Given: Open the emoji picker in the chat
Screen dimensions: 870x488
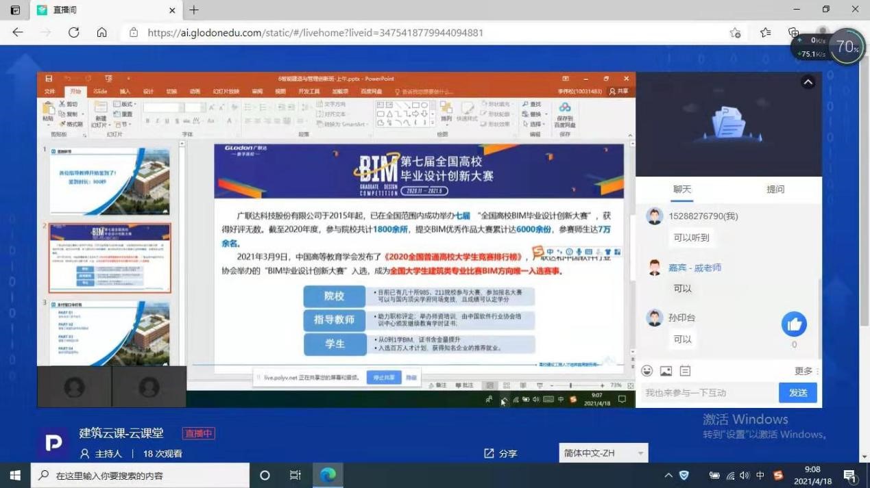Looking at the screenshot, I should point(647,371).
